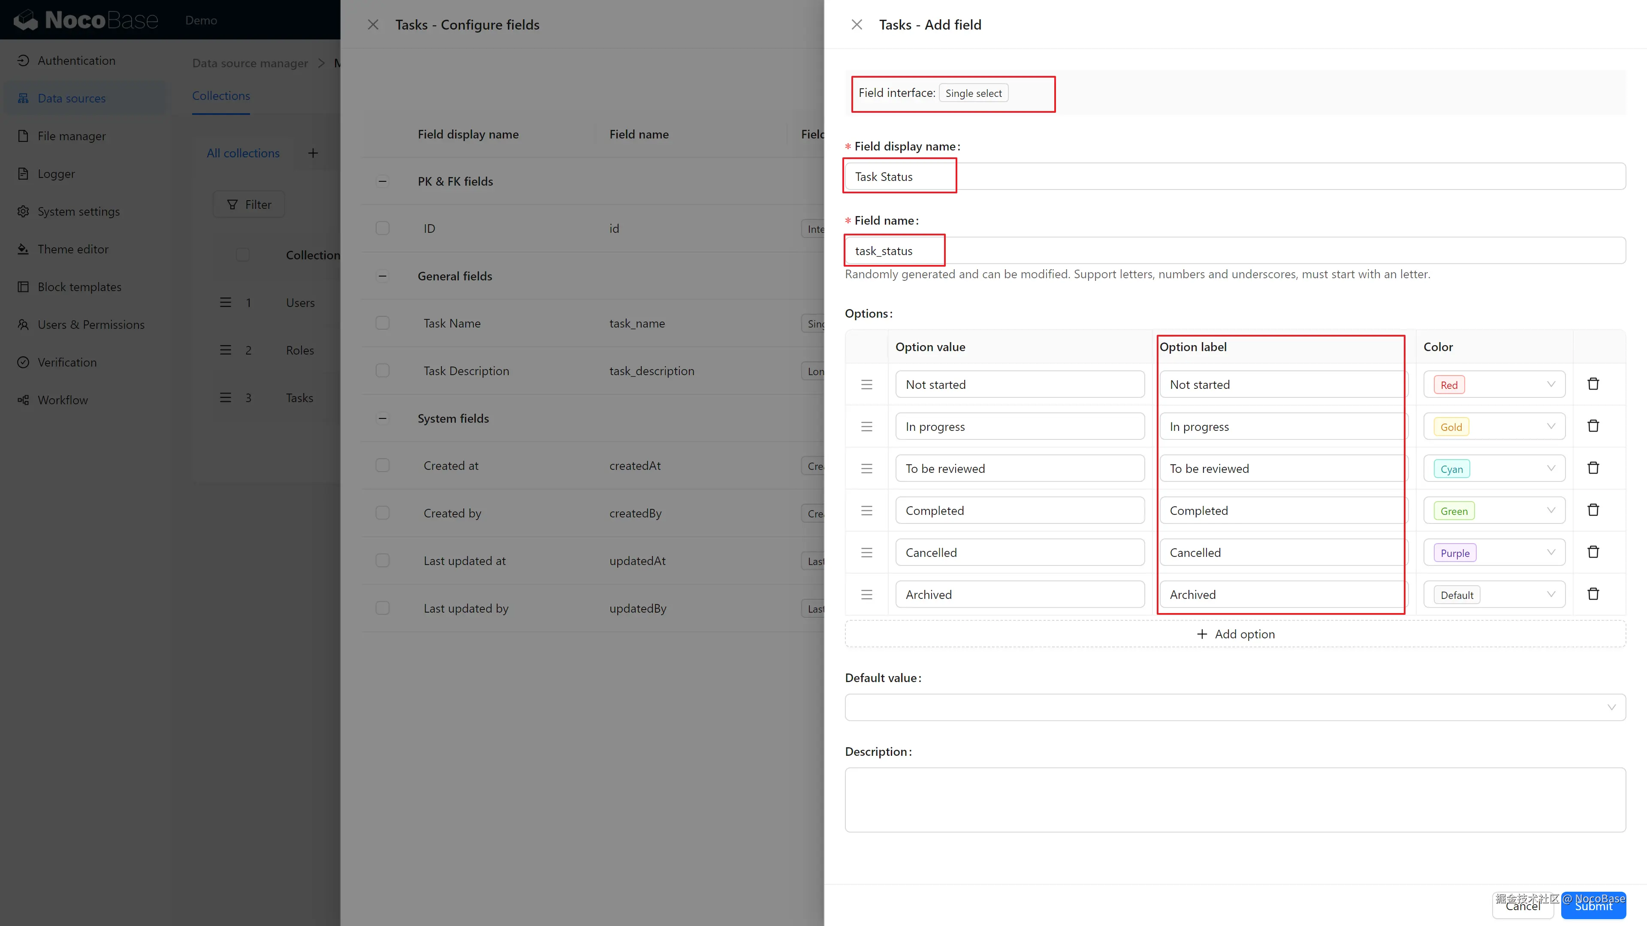Check the Task Name field checkbox
Screen dimensions: 1647x926
382,323
